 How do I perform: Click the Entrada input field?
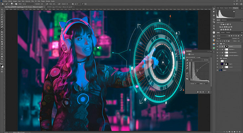click(197, 84)
